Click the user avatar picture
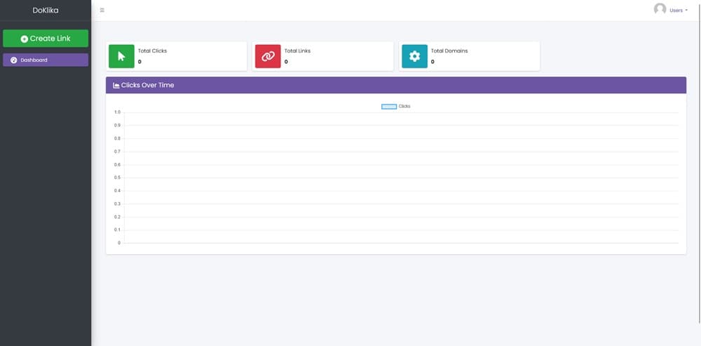The height and width of the screenshot is (346, 701). [660, 9]
